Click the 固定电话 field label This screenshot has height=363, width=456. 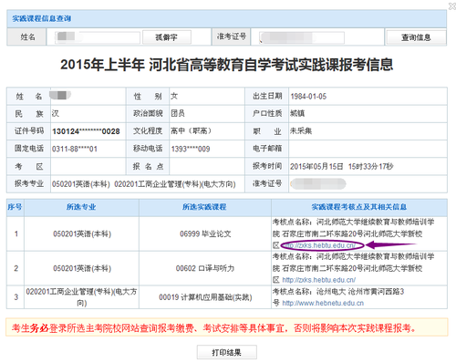pos(29,149)
